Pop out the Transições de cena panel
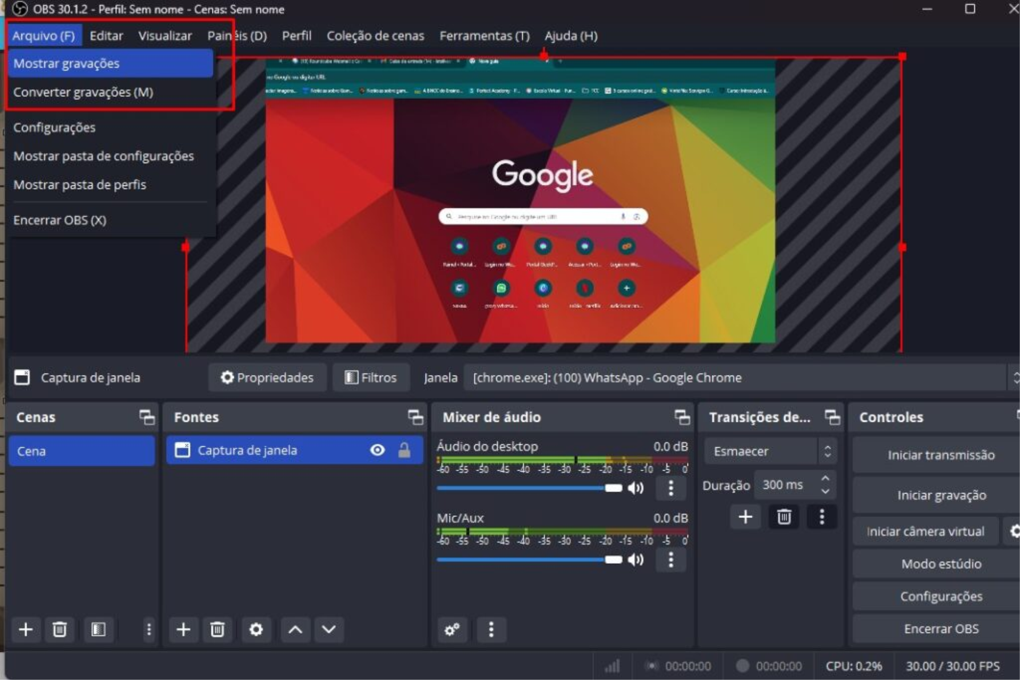Viewport: 1020px width, 680px height. [x=832, y=417]
